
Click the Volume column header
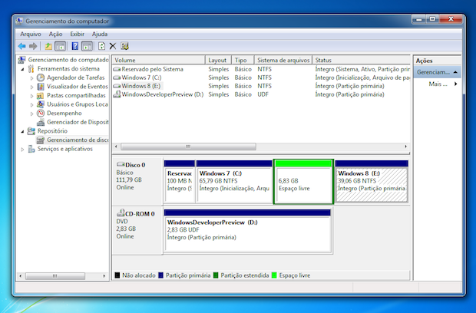tap(157, 60)
